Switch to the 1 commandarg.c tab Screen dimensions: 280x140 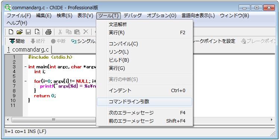point(28,50)
